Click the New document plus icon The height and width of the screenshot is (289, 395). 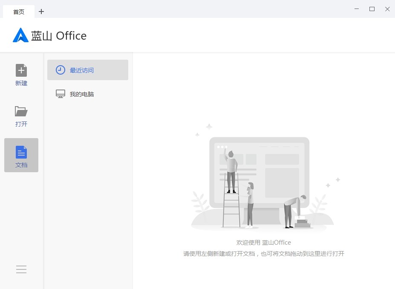pyautogui.click(x=21, y=70)
